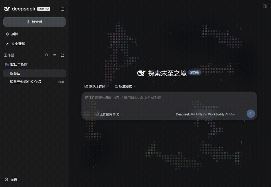Click the 预览版 preview badge
Image resolution: width=271 pixels, height=187 pixels.
tap(194, 72)
